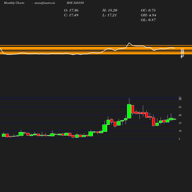Click the munafasutra.in site label

click(x=45, y=3)
